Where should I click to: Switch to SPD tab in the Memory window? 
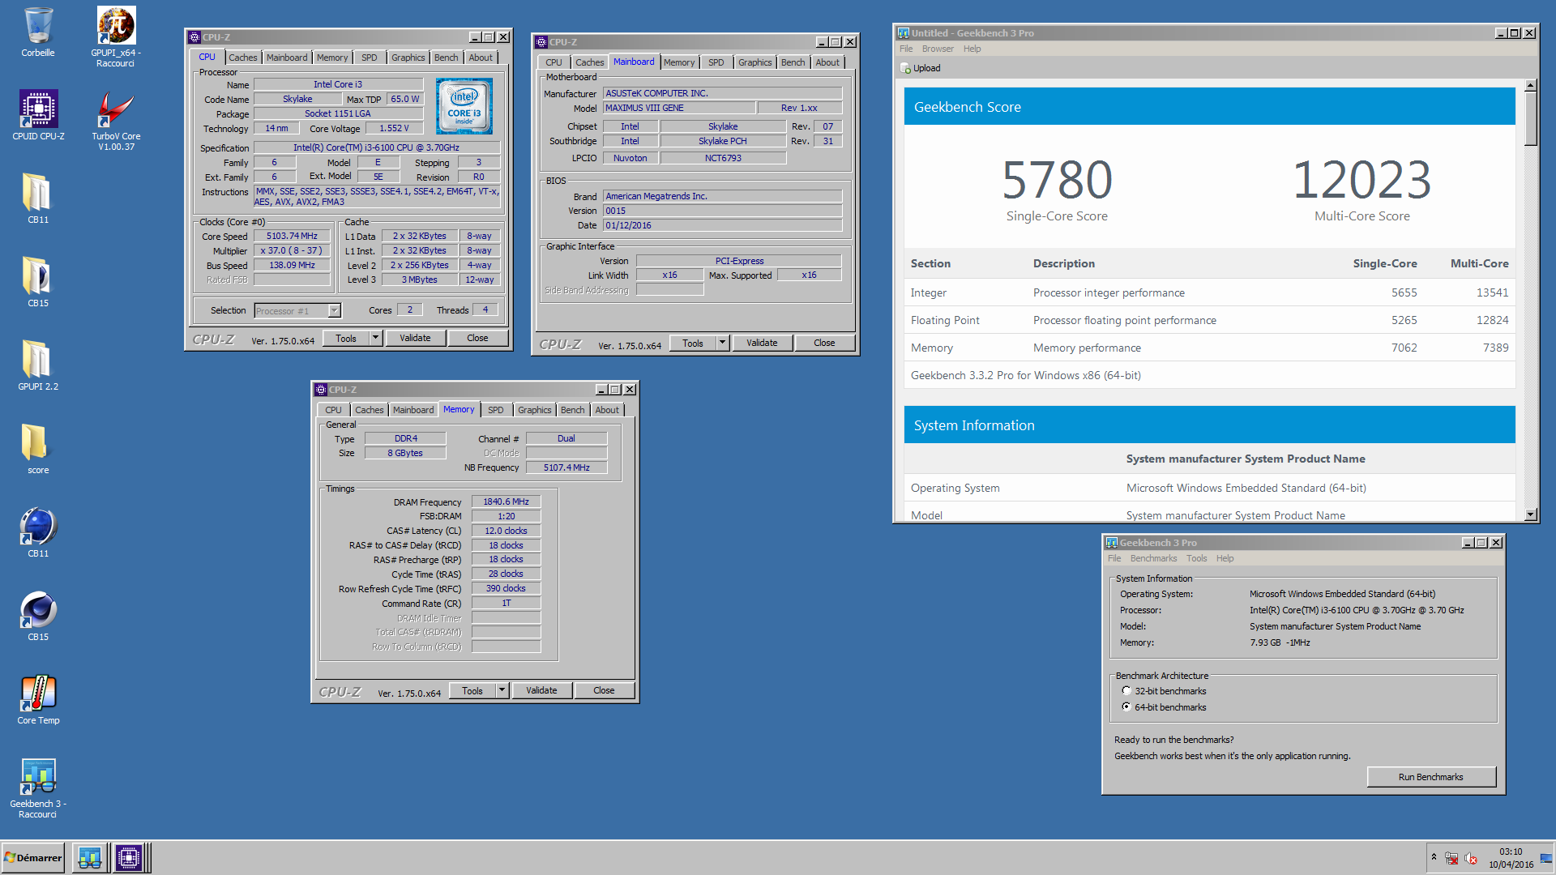[x=495, y=410]
